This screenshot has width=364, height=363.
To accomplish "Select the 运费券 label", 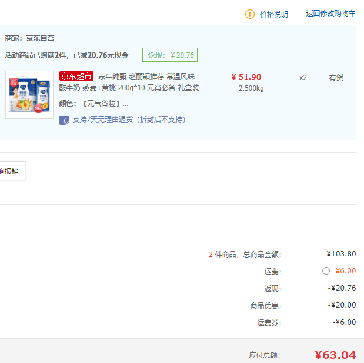I will point(269,323).
